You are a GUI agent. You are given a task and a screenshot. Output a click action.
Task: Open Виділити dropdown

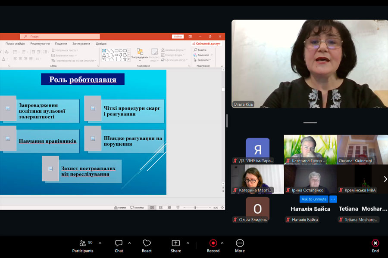(202, 60)
